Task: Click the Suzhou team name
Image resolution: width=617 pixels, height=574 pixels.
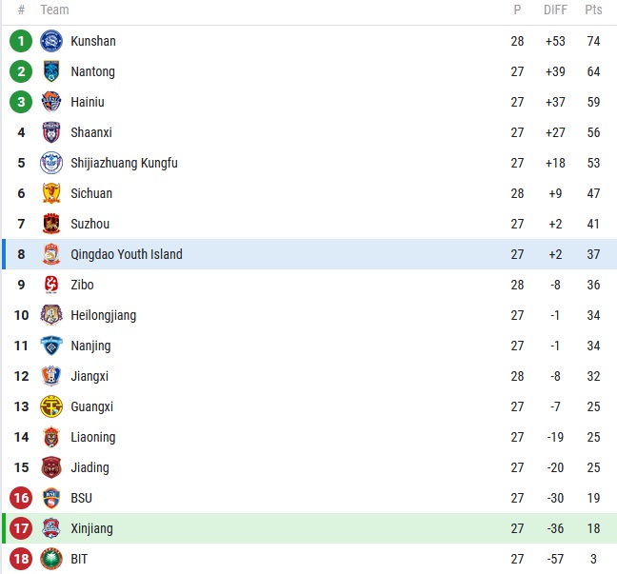Action: coord(90,224)
